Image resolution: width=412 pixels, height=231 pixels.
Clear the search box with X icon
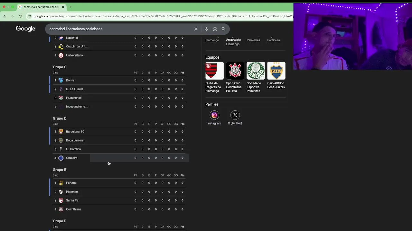[x=196, y=29]
